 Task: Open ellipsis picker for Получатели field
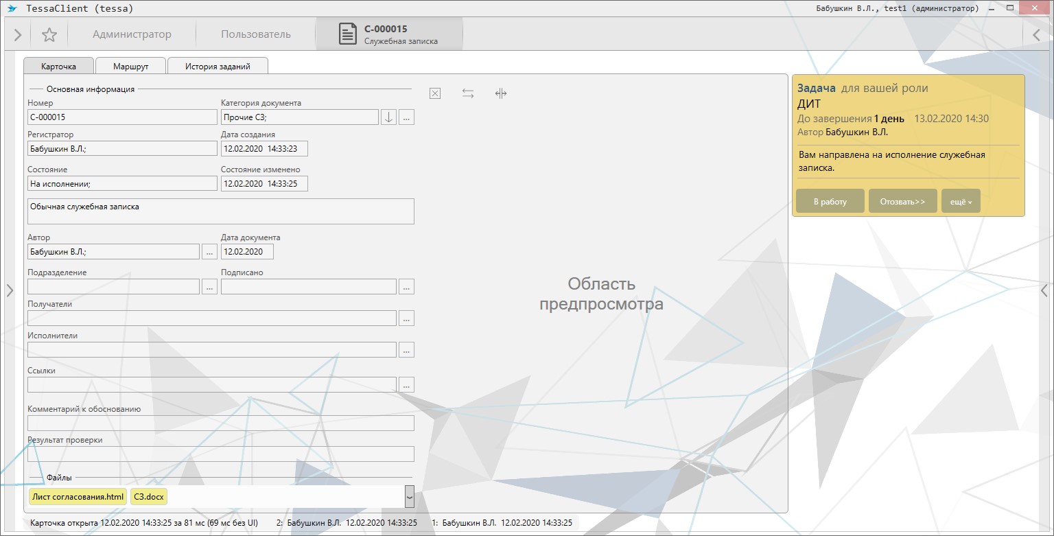pyautogui.click(x=406, y=318)
